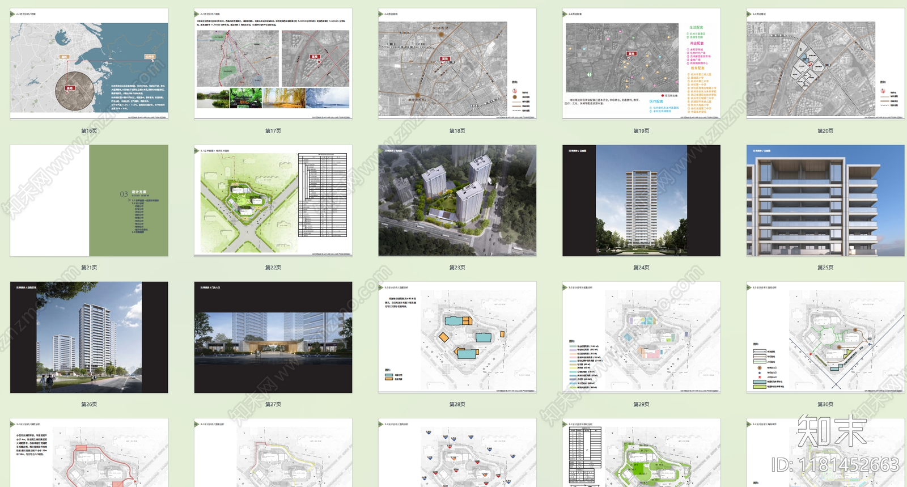The image size is (907, 487).
Task: Open the page 17 location analysis thumbnail
Action: (x=273, y=63)
